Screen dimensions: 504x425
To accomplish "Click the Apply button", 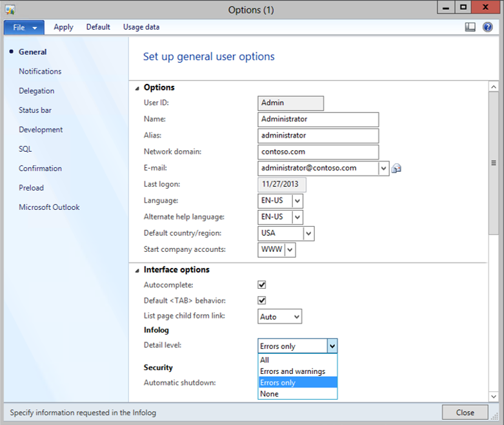I will click(x=63, y=27).
